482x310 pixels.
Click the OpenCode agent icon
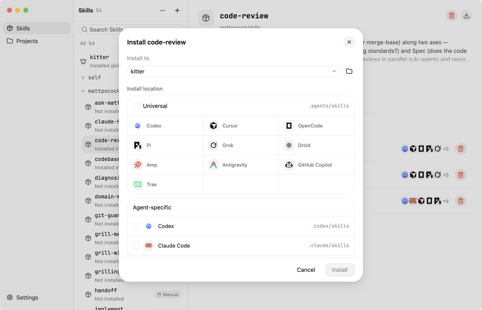coord(289,126)
